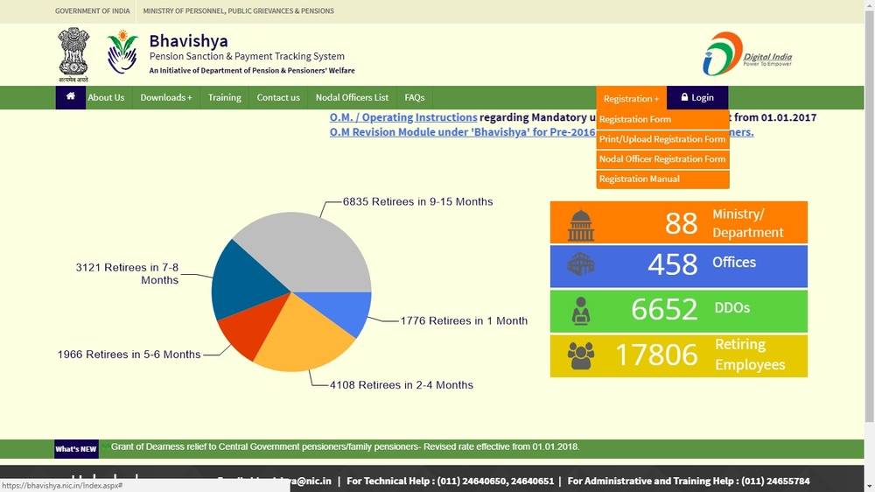875x492 pixels.
Task: Open the O.M. / Operating Instructions link
Action: 403,117
